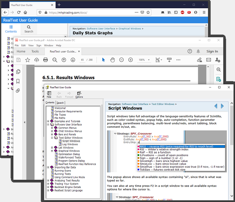The height and width of the screenshot is (202, 235).
Task: Expand the Importing Bar Data tree node
Action: [x=48, y=167]
